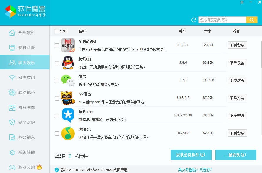Click the 全部软件 home icon
The image size is (262, 173).
coord(12,33)
